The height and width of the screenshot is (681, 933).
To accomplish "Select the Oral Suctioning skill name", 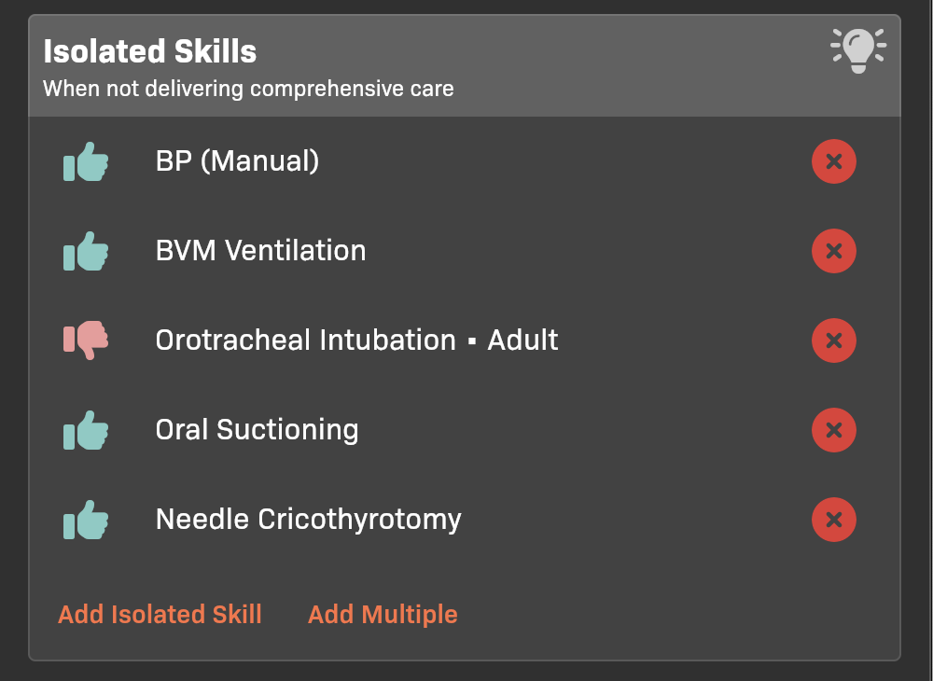I will click(x=257, y=430).
